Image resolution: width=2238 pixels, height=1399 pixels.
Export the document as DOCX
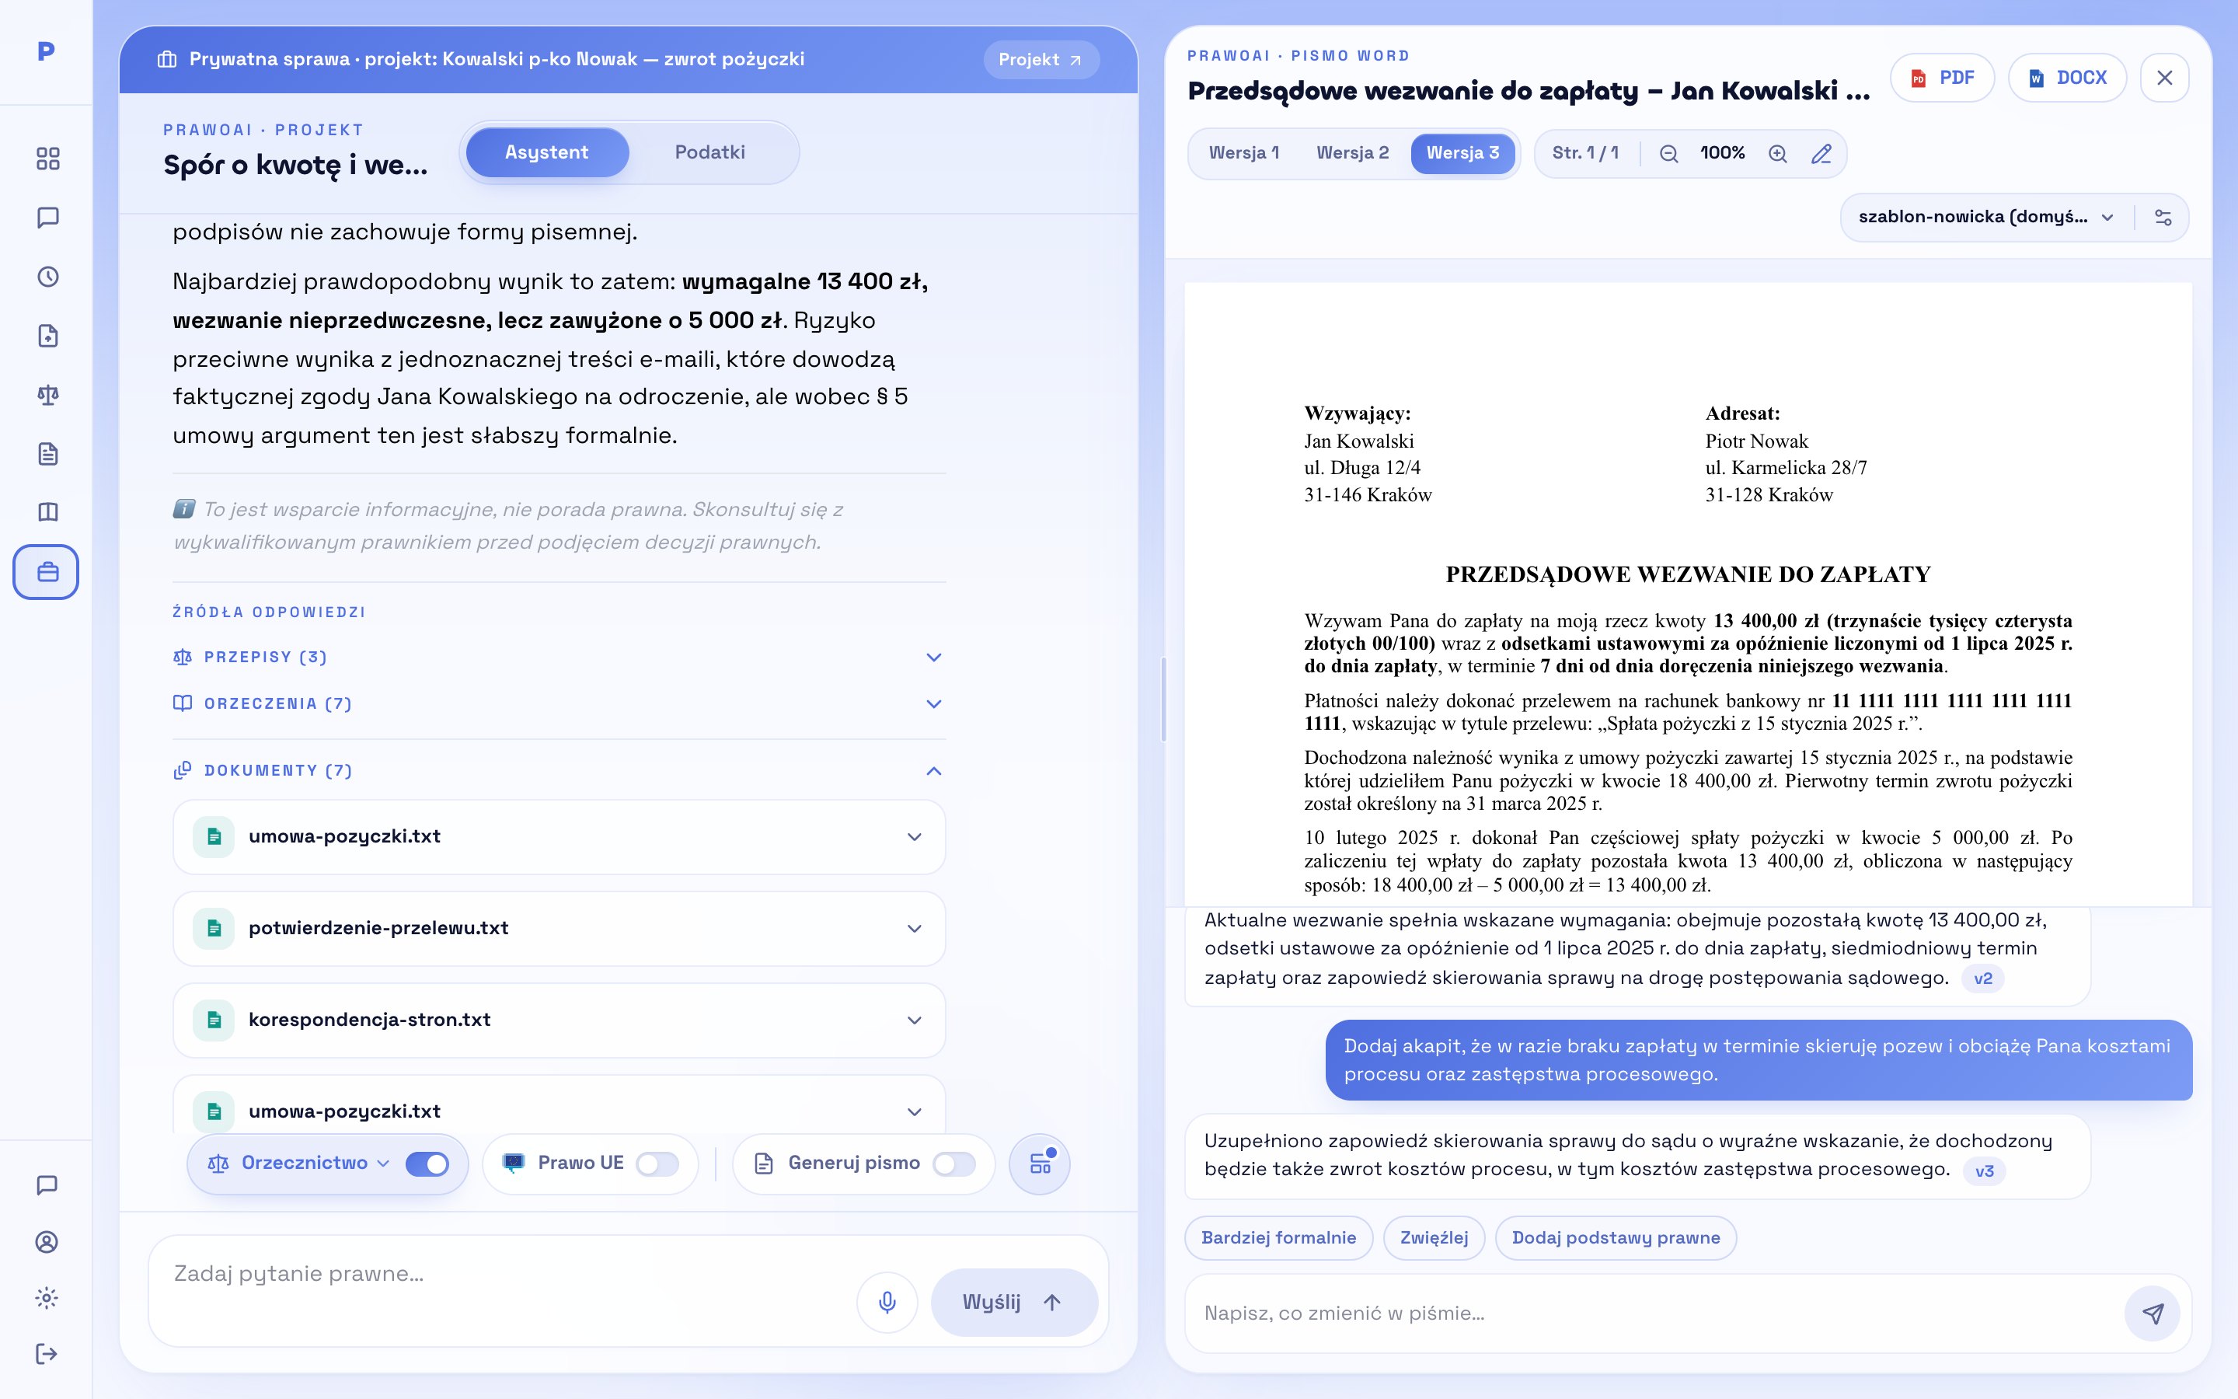coord(2067,78)
